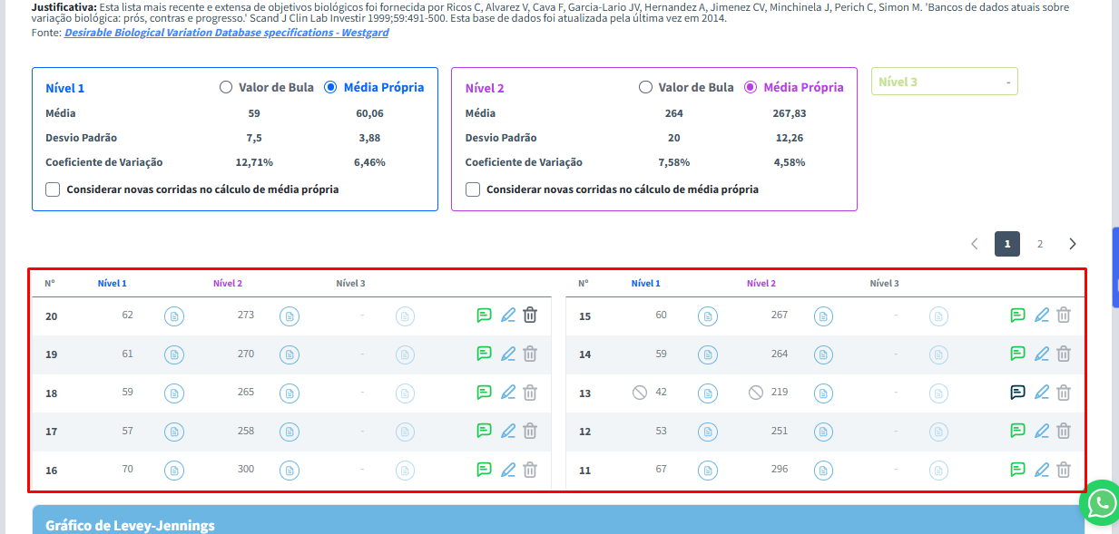Select Média Própria radio for Nível 2
This screenshot has height=534, width=1119.
pos(751,88)
